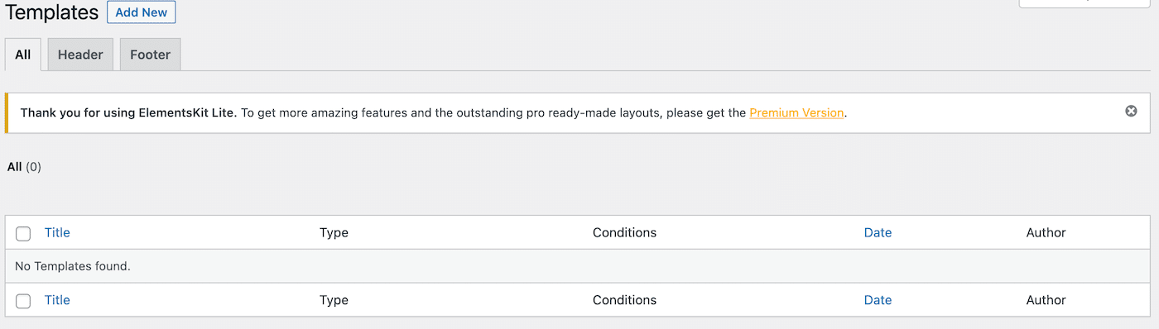Screen dimensions: 1159x329
Task: Switch to the Header tab
Action: [80, 55]
